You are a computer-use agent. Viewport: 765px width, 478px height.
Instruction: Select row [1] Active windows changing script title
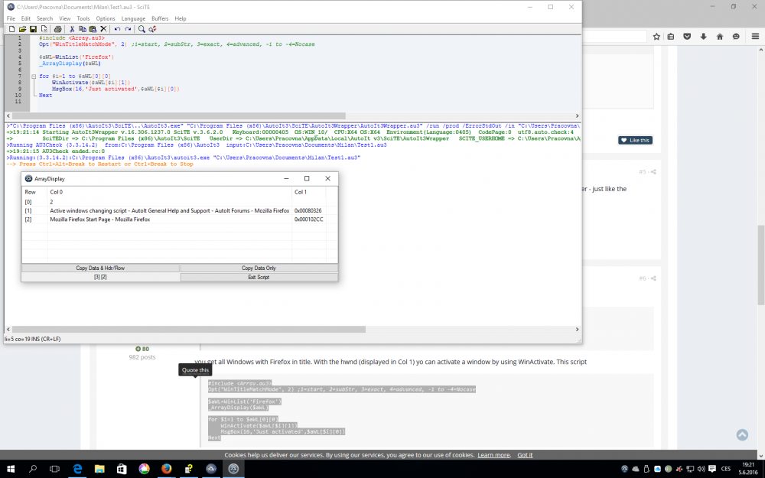pos(169,211)
